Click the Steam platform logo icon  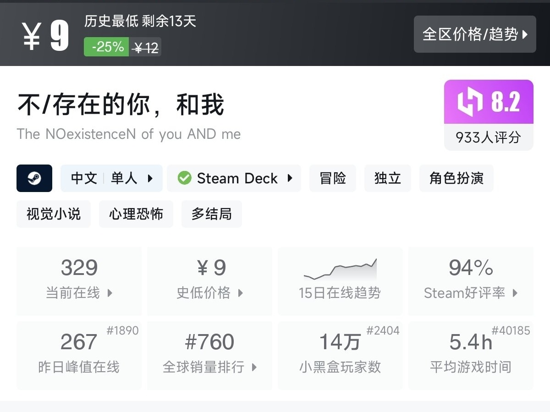click(34, 178)
